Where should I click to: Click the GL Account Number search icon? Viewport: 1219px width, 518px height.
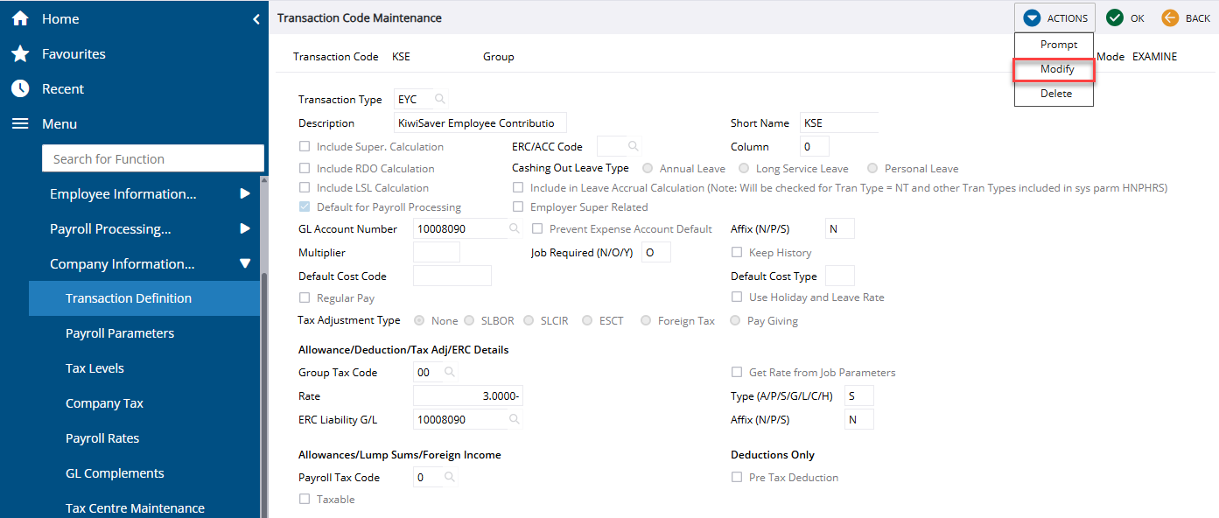(515, 229)
